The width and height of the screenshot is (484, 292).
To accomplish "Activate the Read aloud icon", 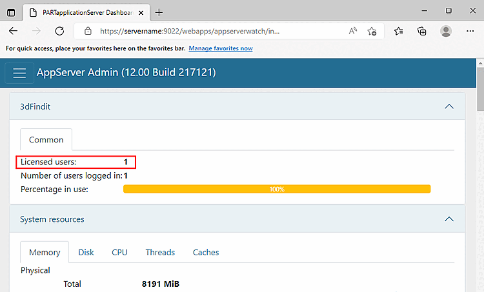I will (353, 31).
